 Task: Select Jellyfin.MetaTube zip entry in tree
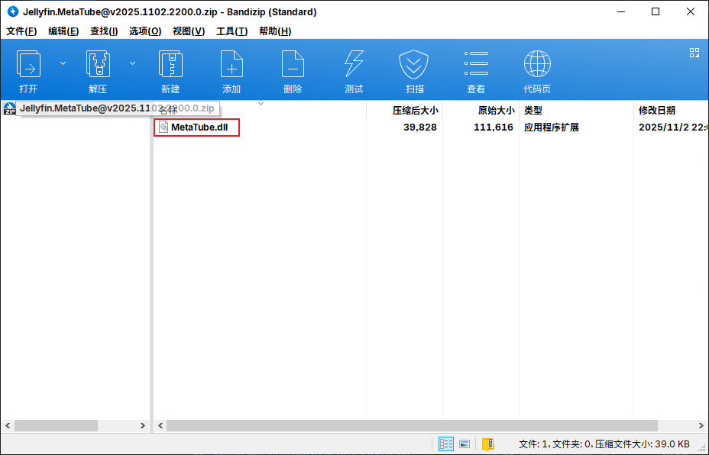117,108
